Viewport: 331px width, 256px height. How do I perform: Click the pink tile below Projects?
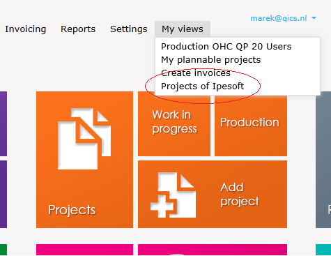click(x=84, y=250)
